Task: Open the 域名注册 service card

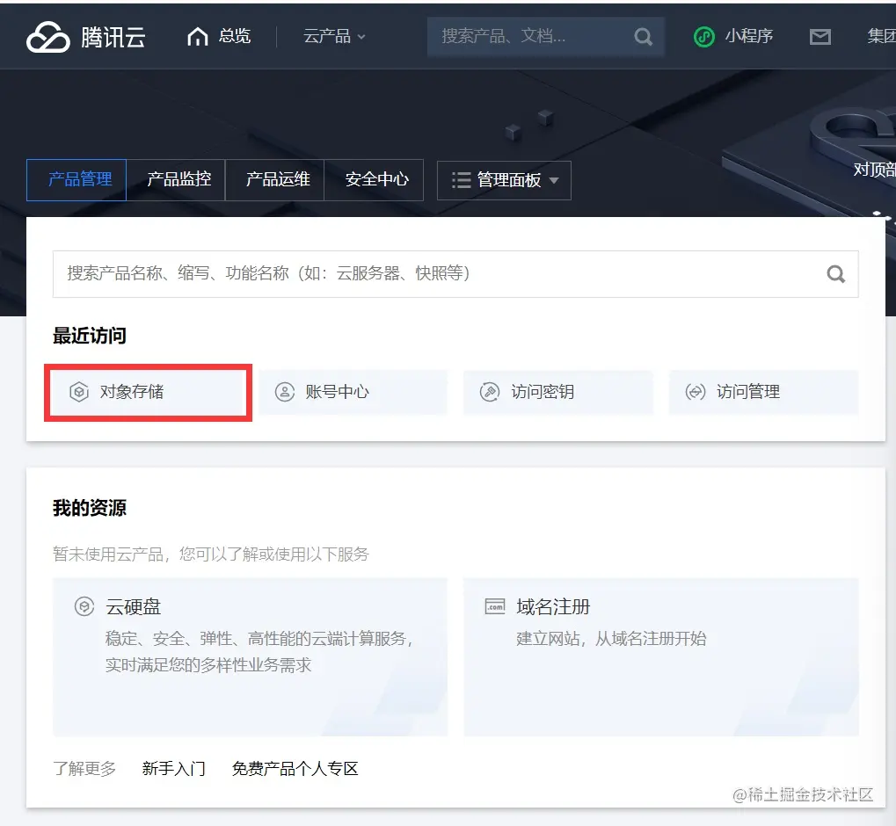Action: (x=661, y=657)
